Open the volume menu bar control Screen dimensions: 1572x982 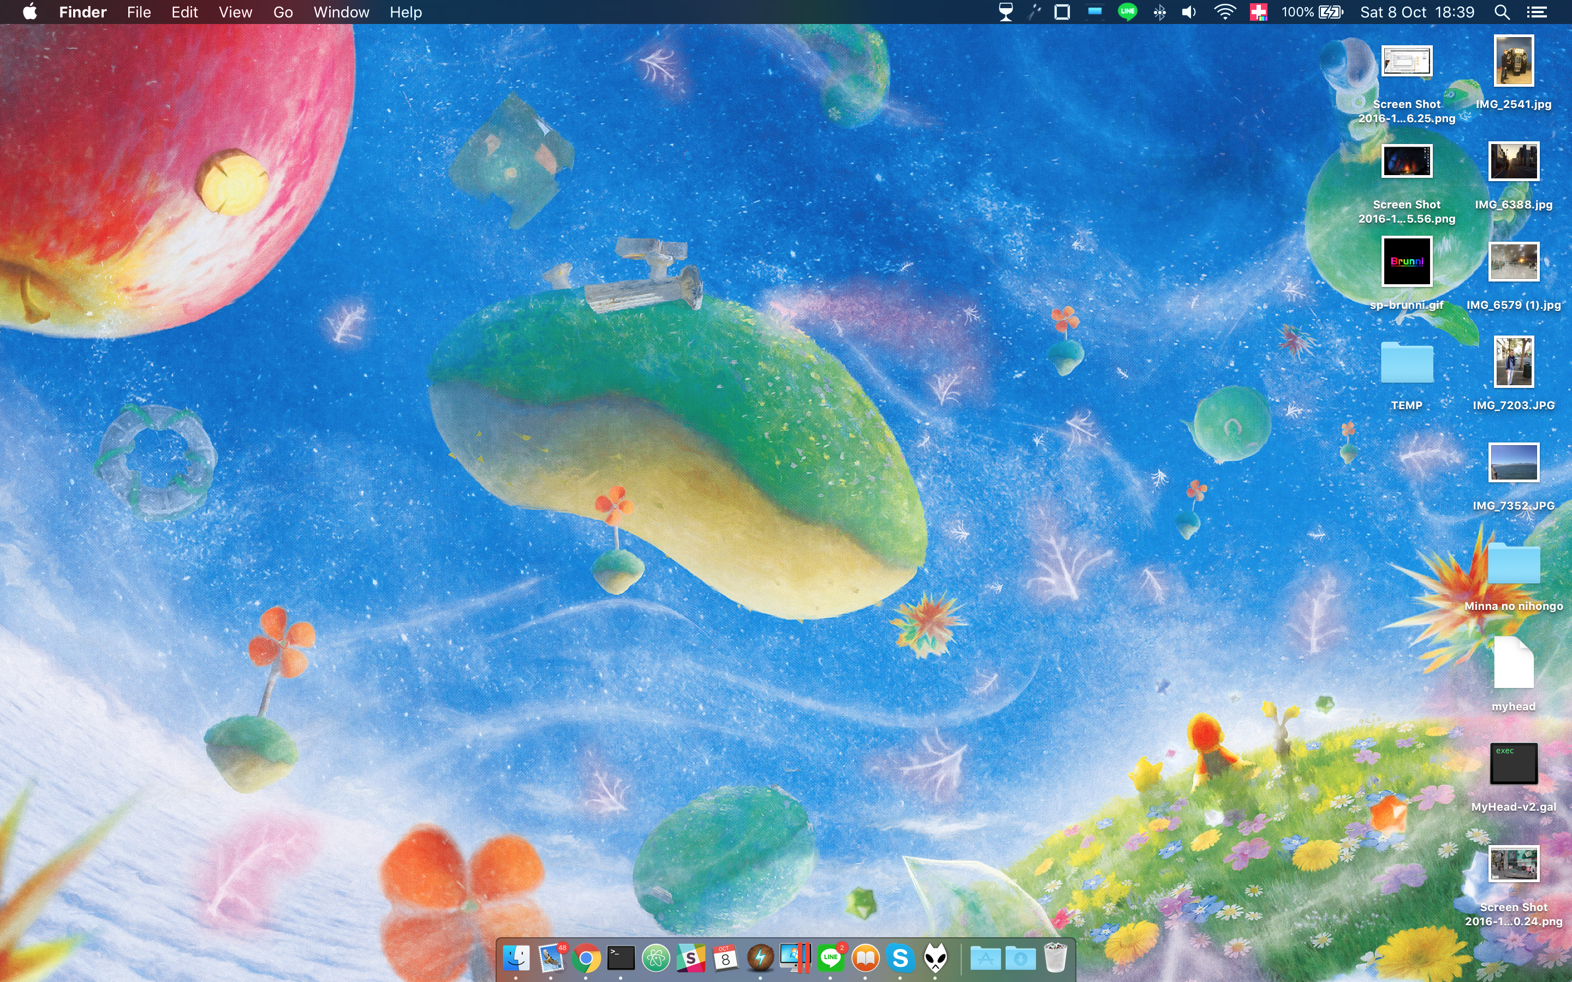(1189, 13)
